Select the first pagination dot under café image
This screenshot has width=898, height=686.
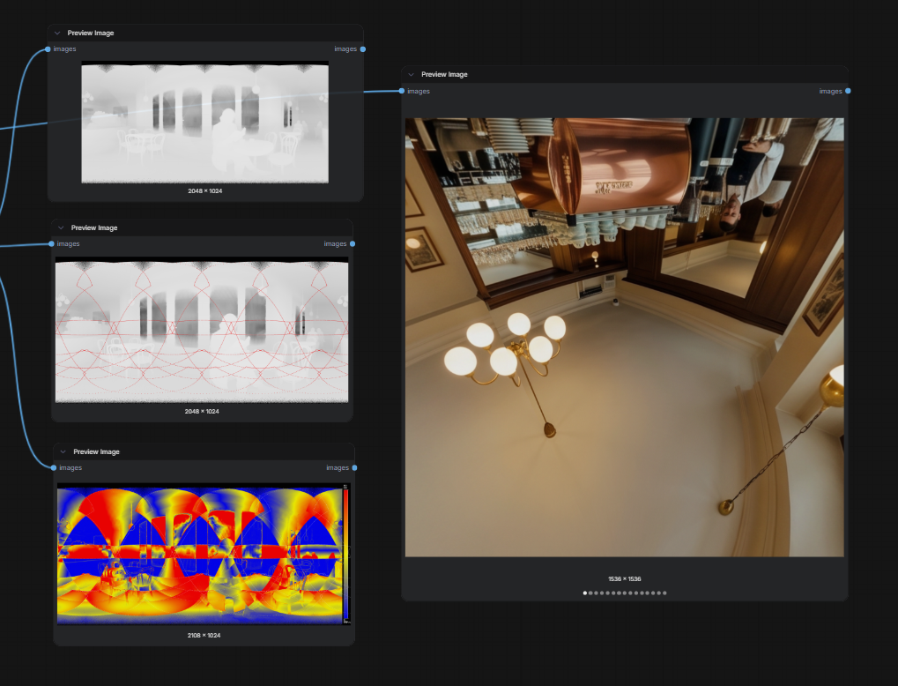pyautogui.click(x=585, y=593)
